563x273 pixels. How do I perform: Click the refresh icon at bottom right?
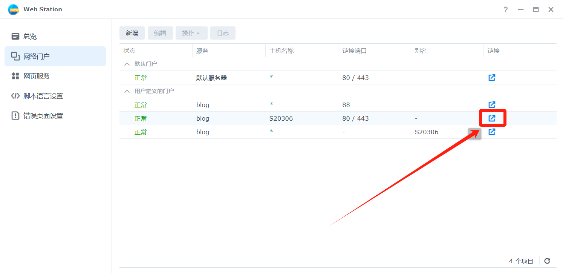tap(547, 261)
